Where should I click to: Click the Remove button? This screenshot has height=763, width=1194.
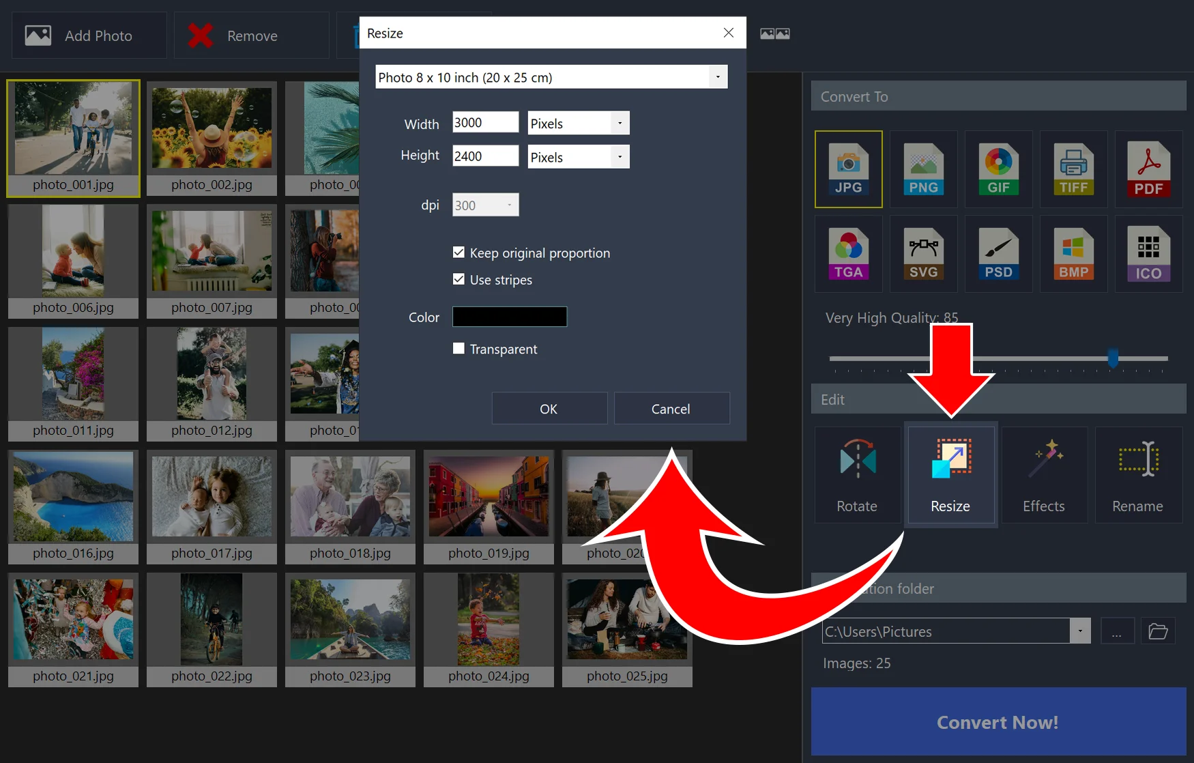(x=252, y=35)
